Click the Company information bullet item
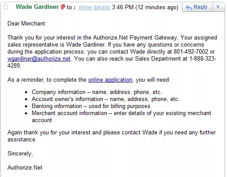This screenshot has height=177, width=228. click(x=97, y=92)
